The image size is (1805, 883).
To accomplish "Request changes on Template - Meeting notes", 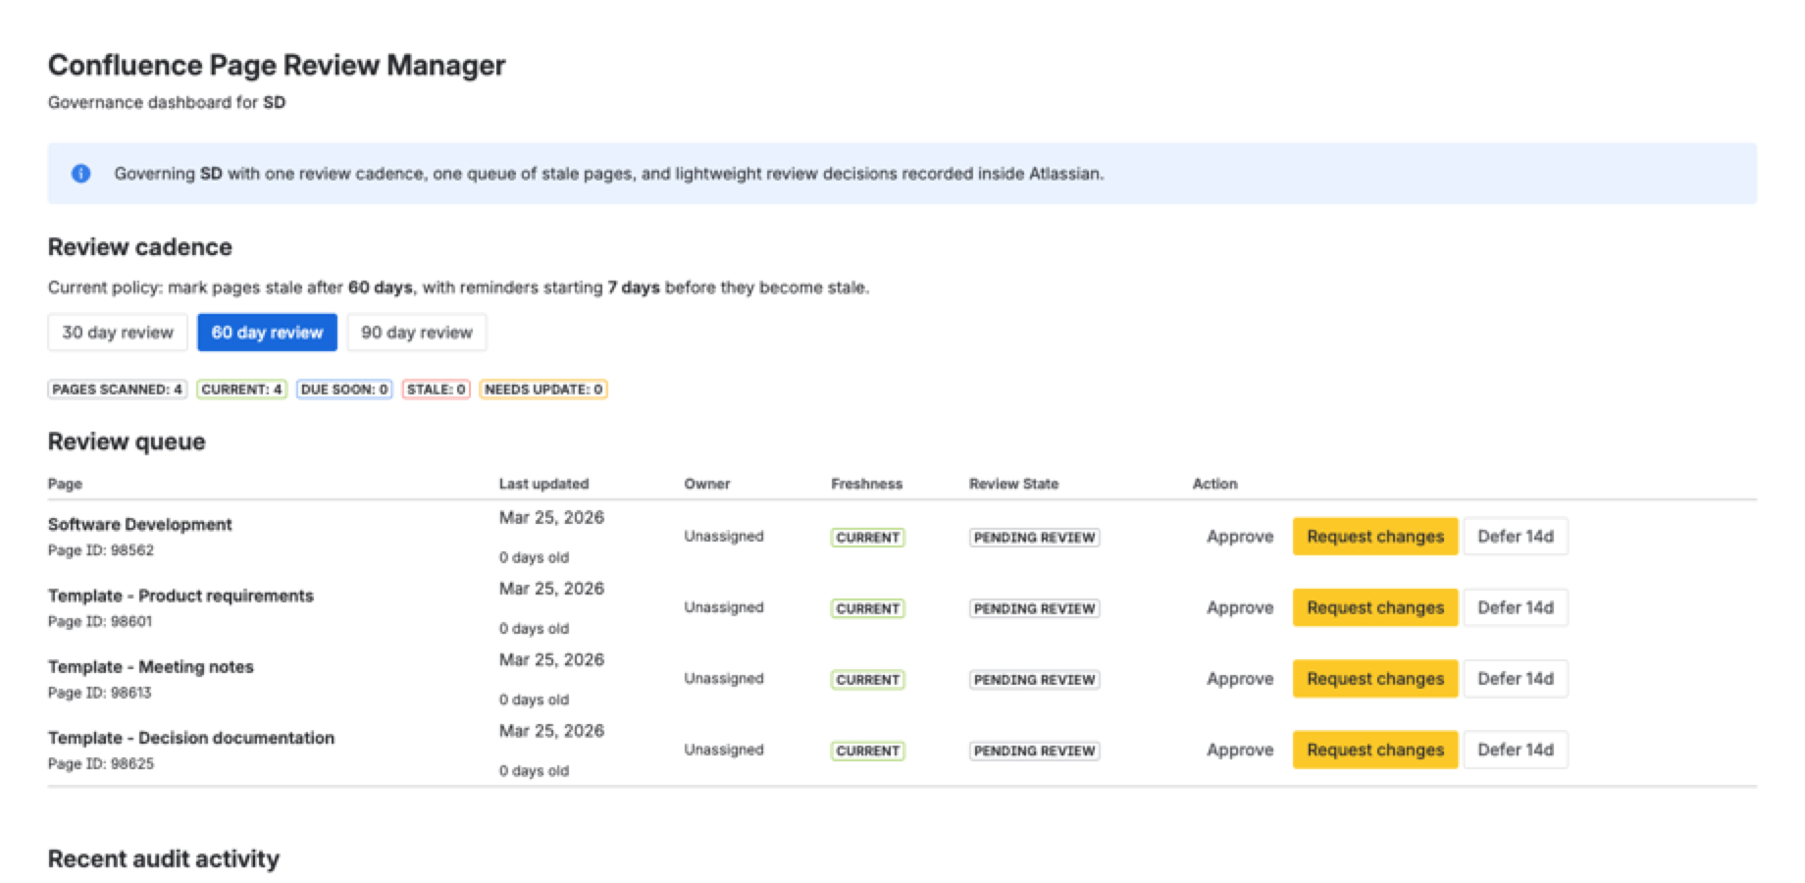I will pyautogui.click(x=1374, y=679).
